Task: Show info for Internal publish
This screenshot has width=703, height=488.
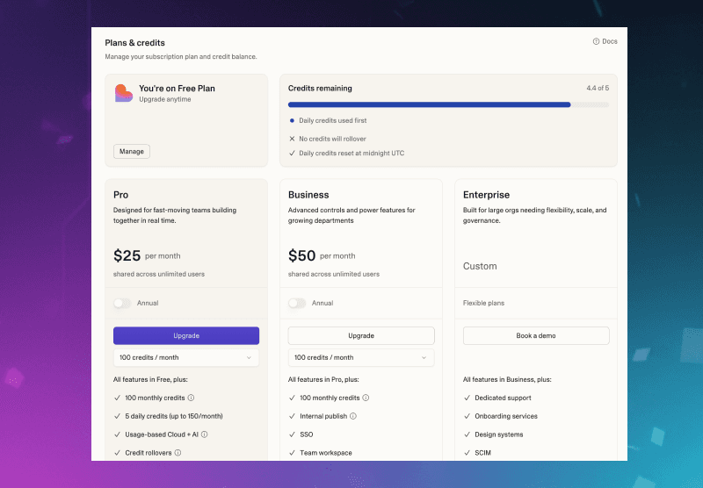Action: pos(353,416)
